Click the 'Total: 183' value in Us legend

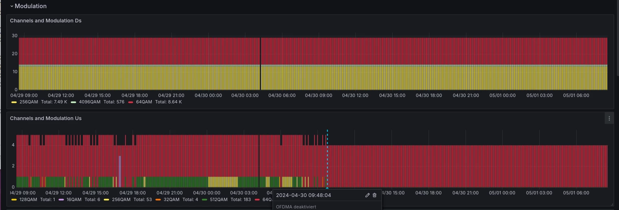pos(241,199)
